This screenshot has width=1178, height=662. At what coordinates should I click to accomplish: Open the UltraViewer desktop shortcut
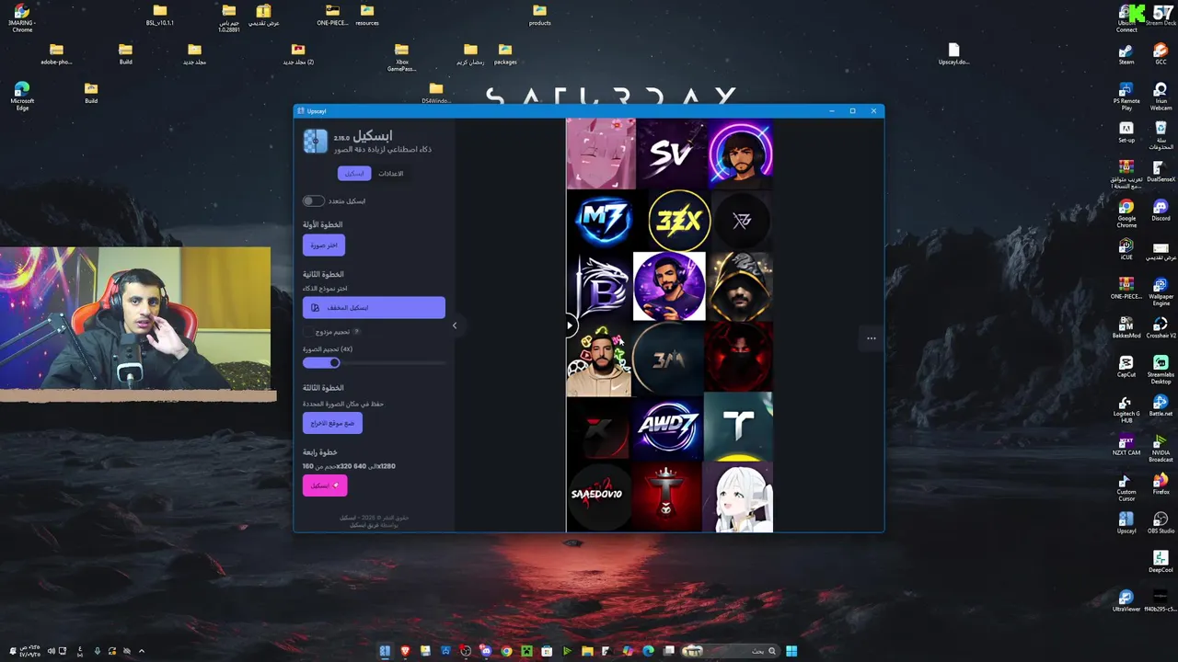click(1126, 601)
